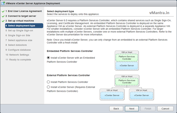Go to step 1 End User License Agreement
The width and height of the screenshot is (177, 113).
pos(24,11)
